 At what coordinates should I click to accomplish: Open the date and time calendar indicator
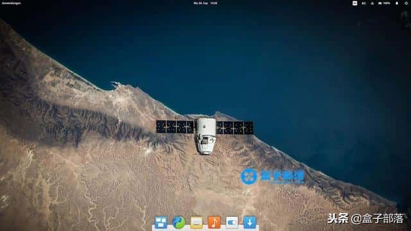pos(205,3)
